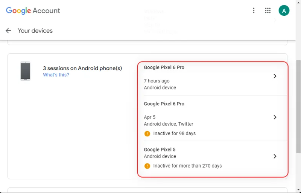301x193 pixels.
Task: Click 'Inactive for 98 days' text
Action: [x=174, y=133]
